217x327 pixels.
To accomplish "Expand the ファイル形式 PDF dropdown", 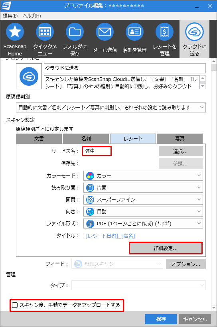I will (143, 224).
